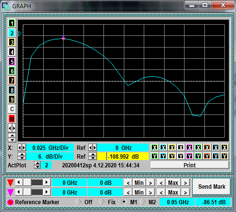Click the C plot button
Viewport: 236px width, 212px height.
(x=12, y=109)
